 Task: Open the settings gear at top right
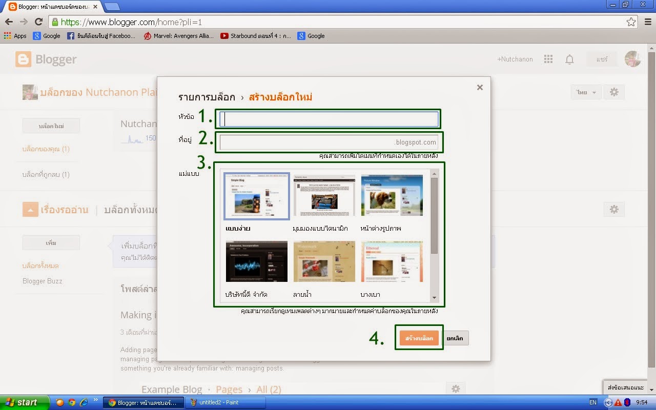(x=614, y=92)
